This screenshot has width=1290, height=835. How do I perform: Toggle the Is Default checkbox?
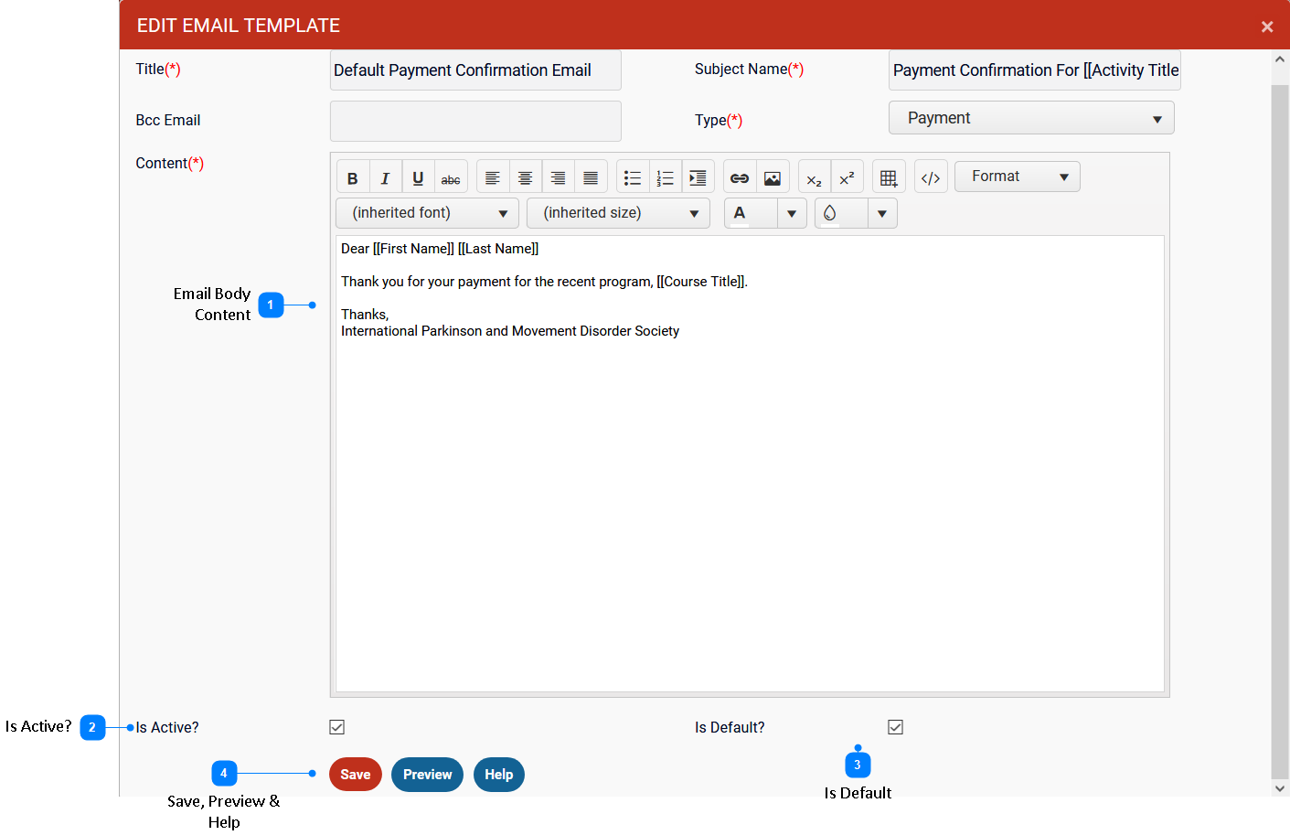point(896,727)
